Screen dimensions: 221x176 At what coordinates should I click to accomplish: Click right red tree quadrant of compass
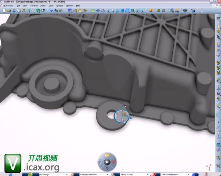[114, 162]
